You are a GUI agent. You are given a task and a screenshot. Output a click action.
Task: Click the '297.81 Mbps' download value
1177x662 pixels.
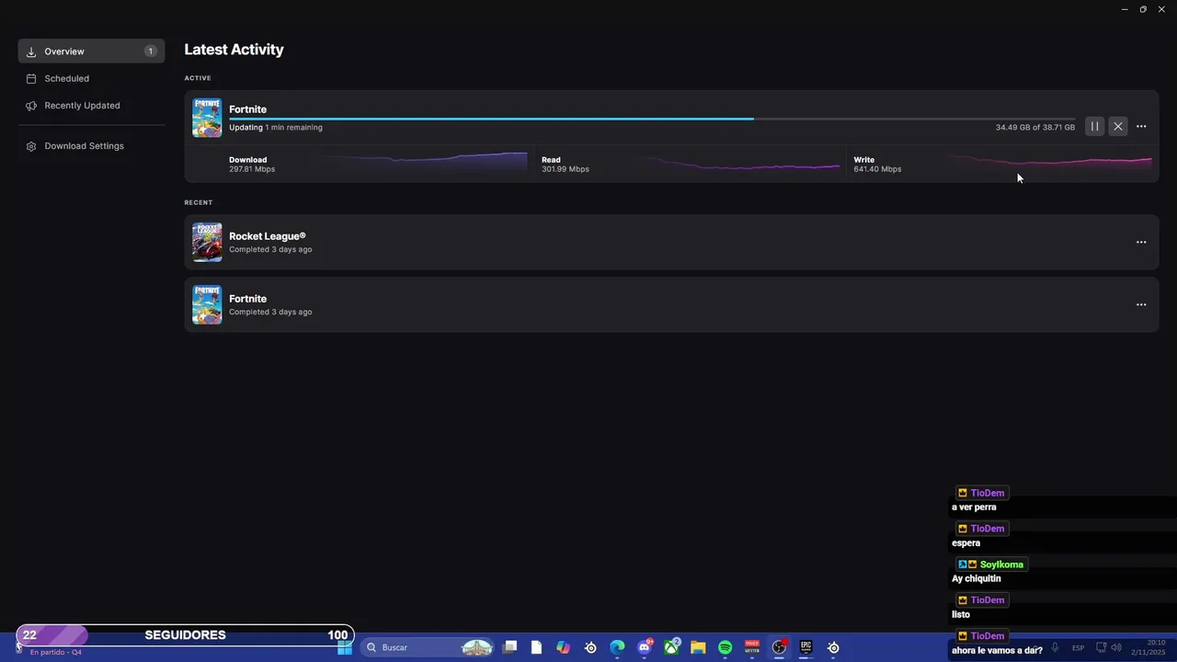[x=252, y=169]
